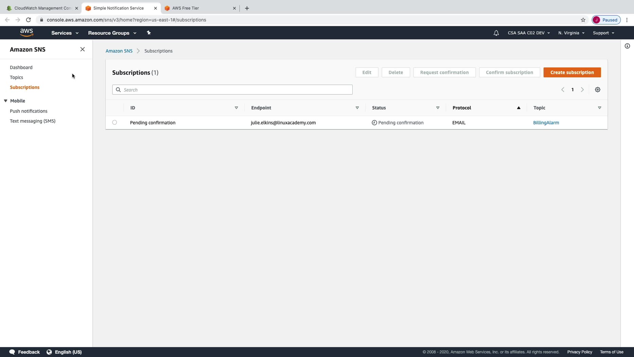Open a new browser tab
634x357 pixels.
(247, 8)
